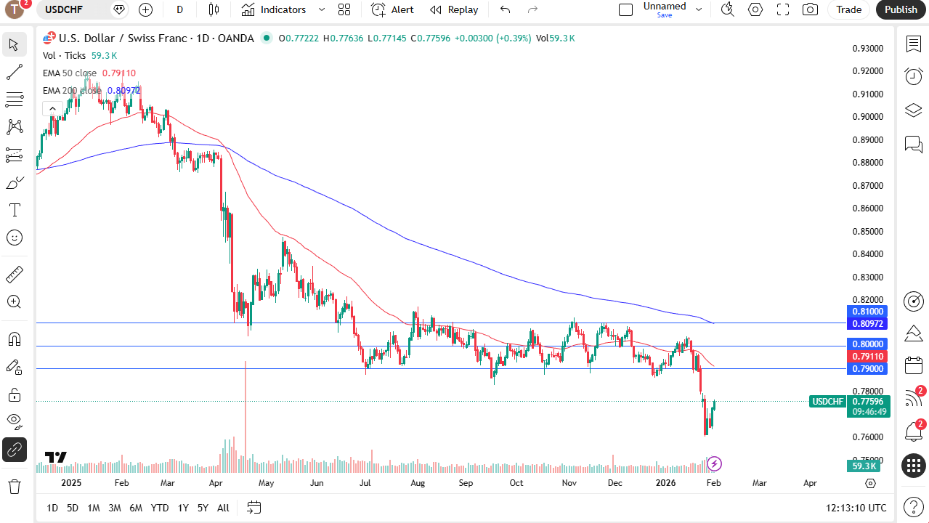Select the trend line drawing tool
Viewport: 929px width, 523px height.
point(14,72)
